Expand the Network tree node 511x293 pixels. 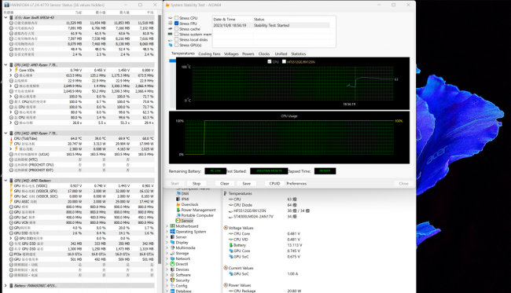167,258
